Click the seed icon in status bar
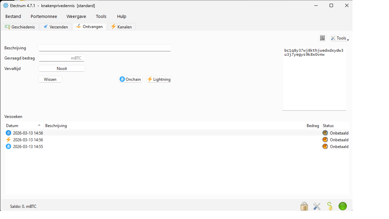Image resolution: width=389 pixels, height=219 pixels. (x=330, y=206)
